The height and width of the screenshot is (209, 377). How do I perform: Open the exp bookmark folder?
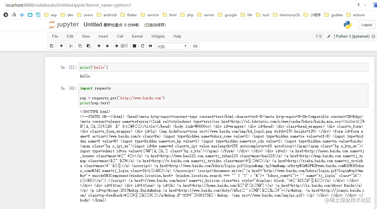(51, 15)
